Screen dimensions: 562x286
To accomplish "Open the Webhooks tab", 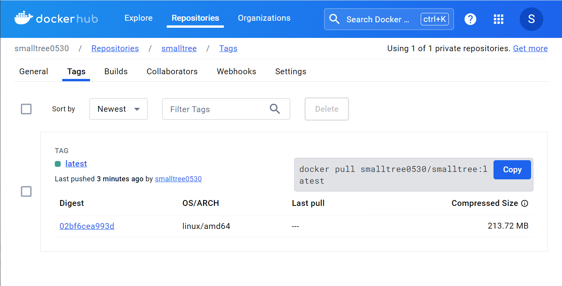I will 236,71.
